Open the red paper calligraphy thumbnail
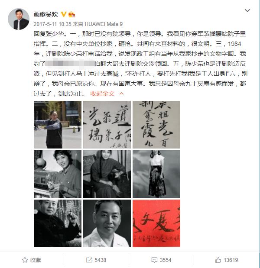 156,223
